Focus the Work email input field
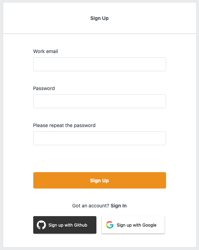 [x=99, y=64]
